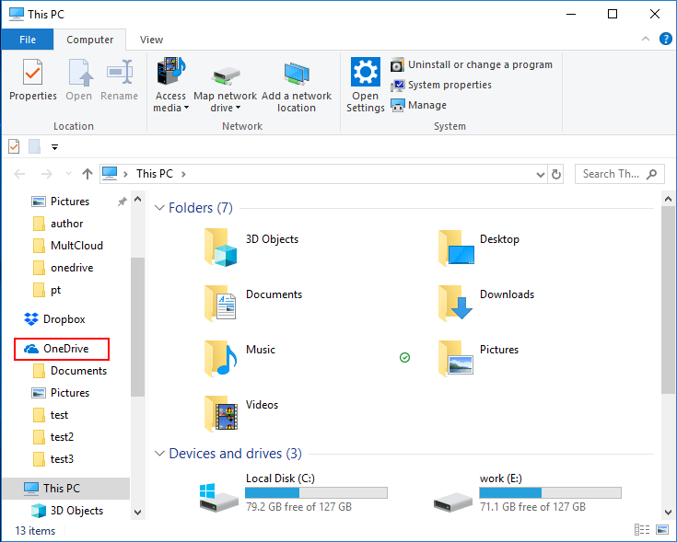Open recent locations dropdown arrow
Viewport: 677px width, 542px height.
pos(68,174)
